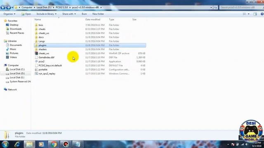Viewport: 264px width, 148px height.
Task: Open Local Disk (D:) in navigation pane
Action: tap(17, 73)
